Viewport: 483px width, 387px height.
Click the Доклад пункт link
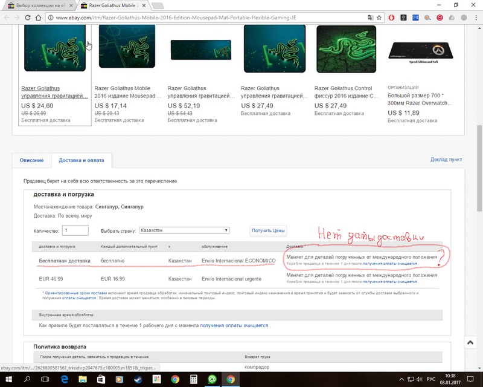point(446,160)
